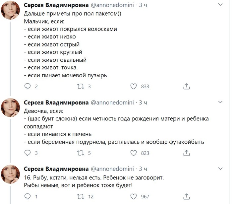Reply to the fish tweet numbered 16
The image size is (232, 204).
point(28,196)
